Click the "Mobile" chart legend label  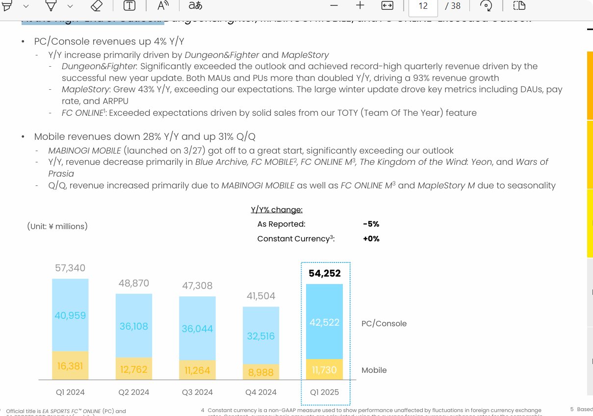pyautogui.click(x=374, y=370)
